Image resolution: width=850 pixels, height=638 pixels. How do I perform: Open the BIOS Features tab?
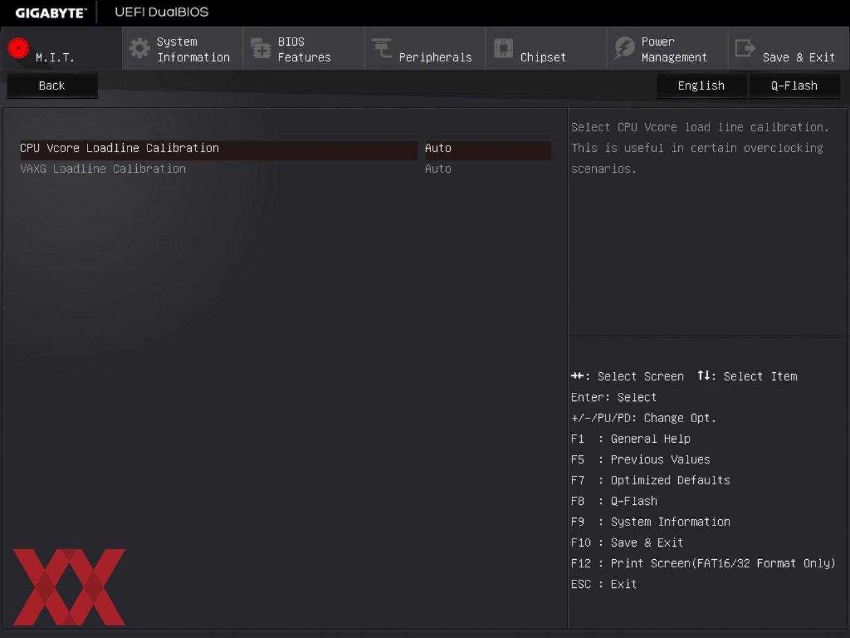coord(304,48)
